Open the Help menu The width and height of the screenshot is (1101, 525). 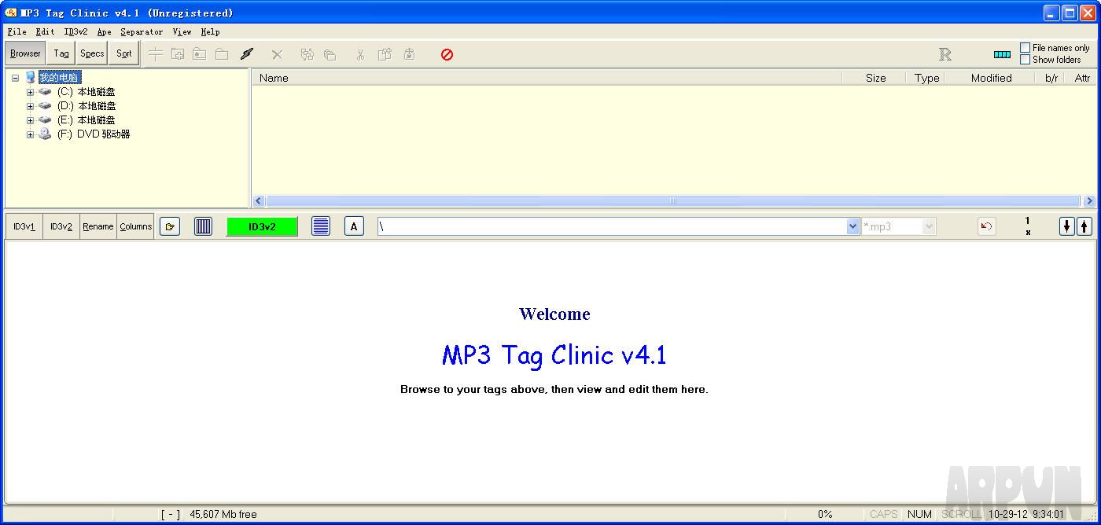[x=210, y=32]
